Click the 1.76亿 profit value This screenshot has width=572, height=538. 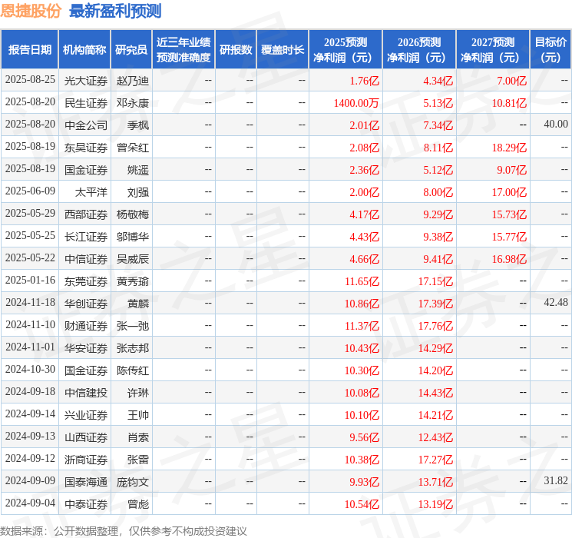pos(364,81)
